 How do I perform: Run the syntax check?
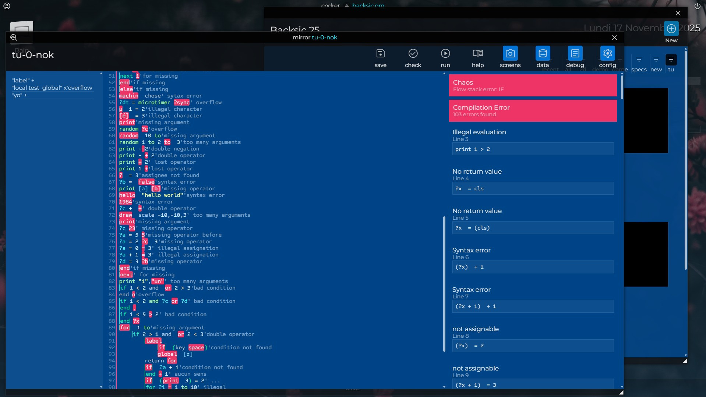point(413,58)
